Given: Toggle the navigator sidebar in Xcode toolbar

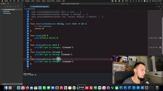Looking at the screenshot, I should click(8, 4).
